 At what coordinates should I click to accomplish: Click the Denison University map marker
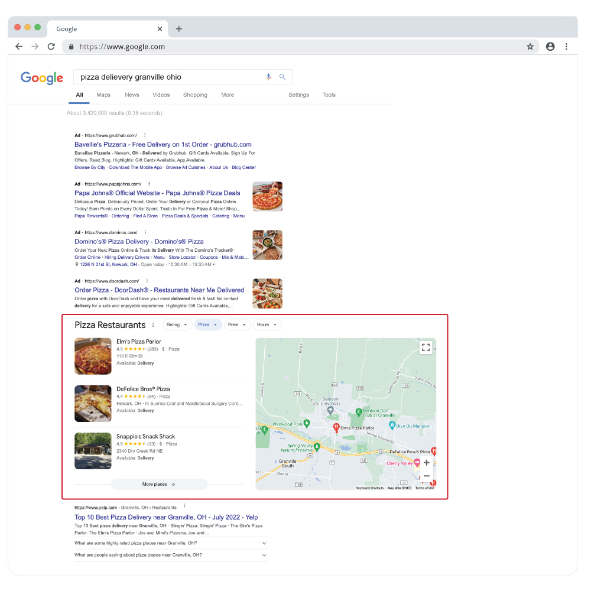[330, 411]
